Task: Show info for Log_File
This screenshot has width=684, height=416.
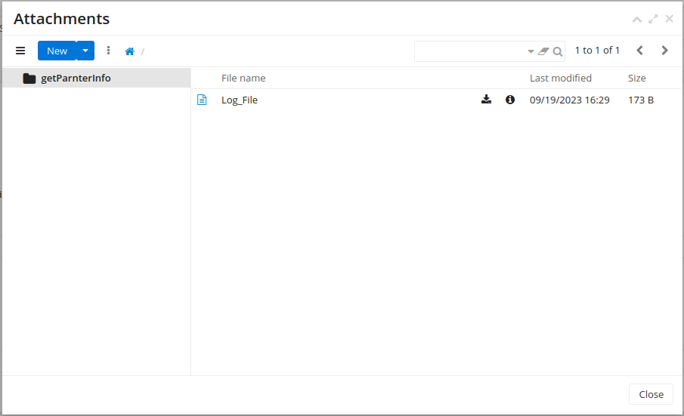Action: [510, 100]
